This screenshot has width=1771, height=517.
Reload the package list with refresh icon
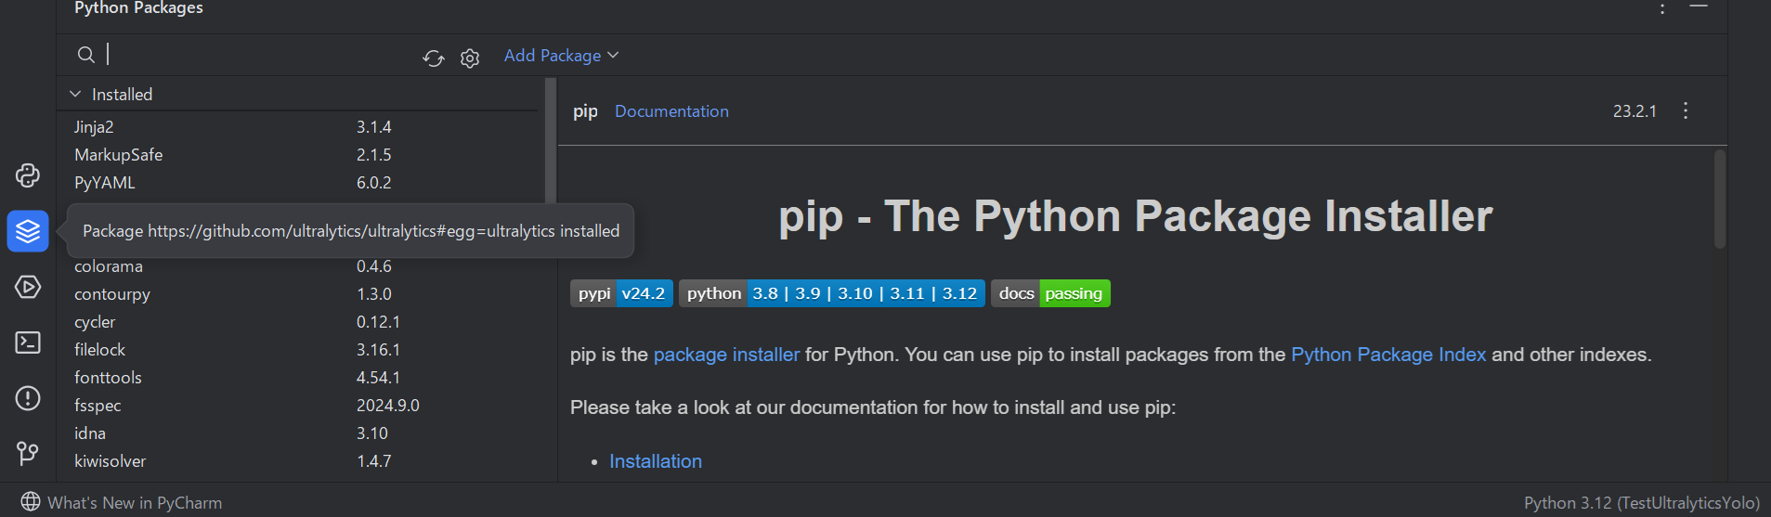433,58
